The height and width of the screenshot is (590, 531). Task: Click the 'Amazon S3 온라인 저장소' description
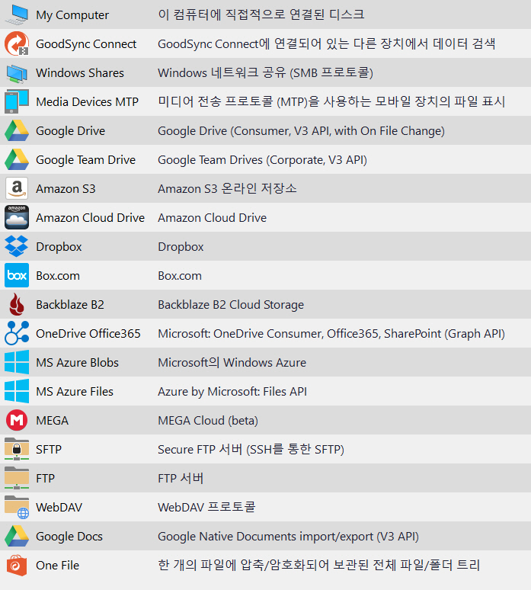point(227,188)
